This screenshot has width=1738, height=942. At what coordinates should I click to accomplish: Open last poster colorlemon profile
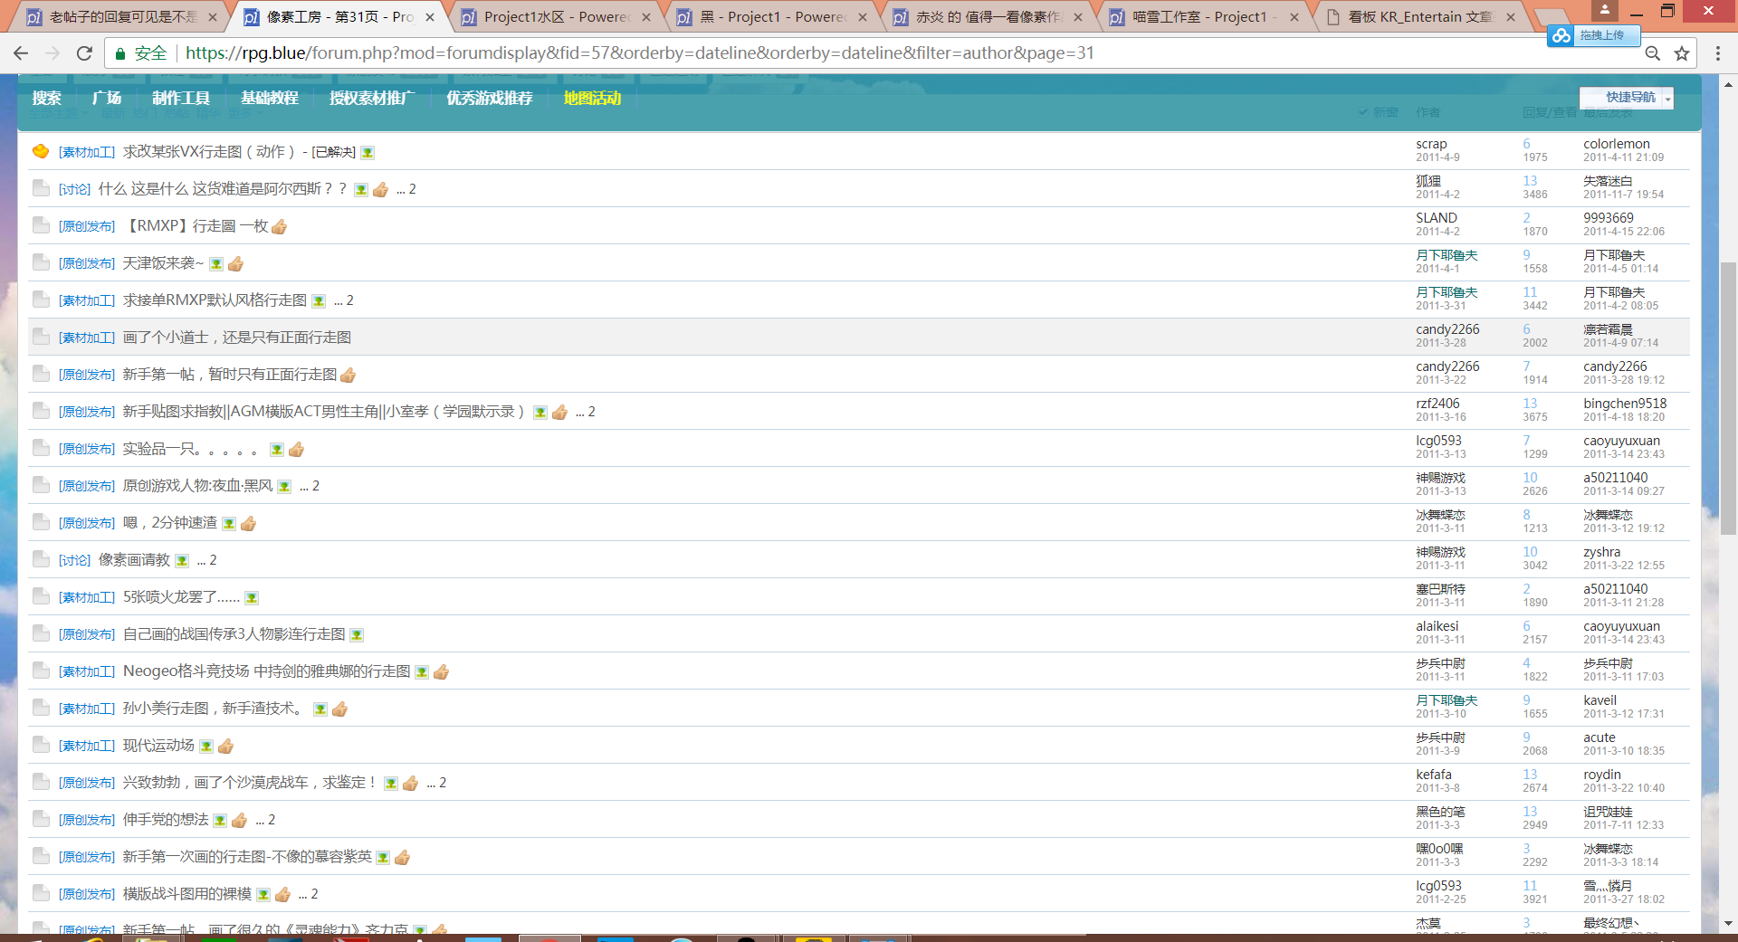pos(1617,144)
